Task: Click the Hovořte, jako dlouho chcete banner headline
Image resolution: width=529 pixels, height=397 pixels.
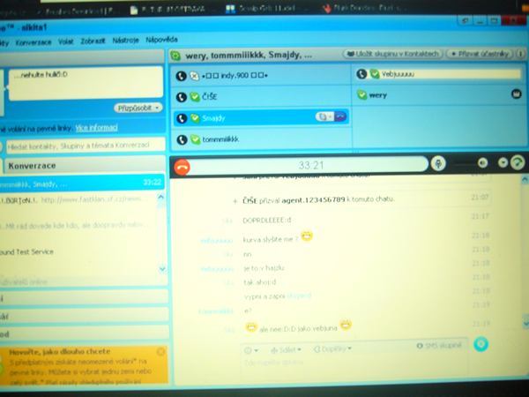Action: [x=60, y=351]
